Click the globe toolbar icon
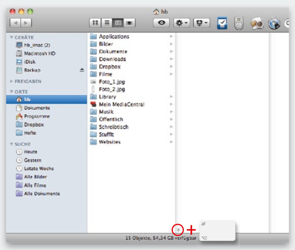This screenshot has height=250, width=295. [274, 23]
